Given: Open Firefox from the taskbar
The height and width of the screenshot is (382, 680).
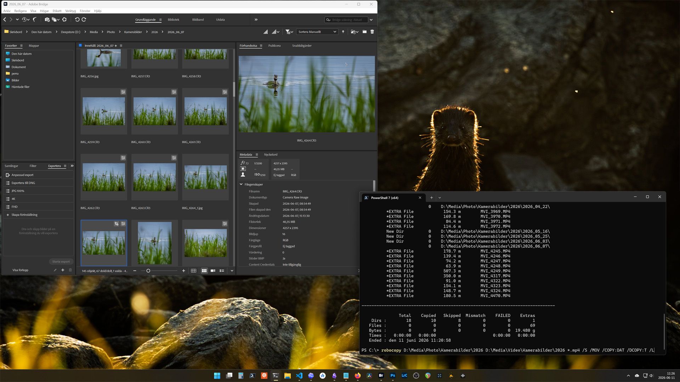Looking at the screenshot, I should (357, 376).
